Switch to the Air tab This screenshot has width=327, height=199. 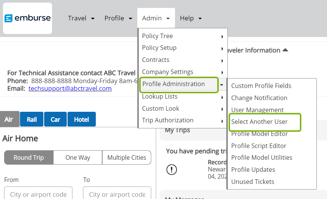pyautogui.click(x=9, y=119)
